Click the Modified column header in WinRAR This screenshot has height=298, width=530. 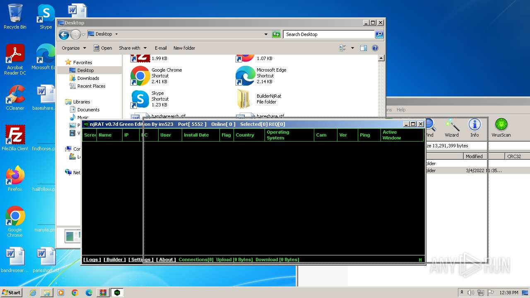484,156
